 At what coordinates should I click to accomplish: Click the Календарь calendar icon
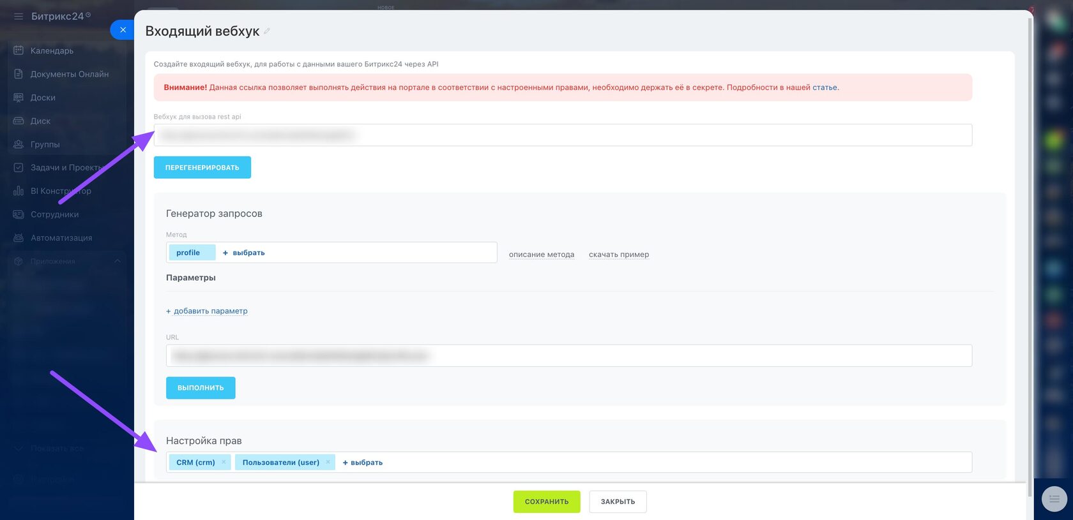(19, 50)
